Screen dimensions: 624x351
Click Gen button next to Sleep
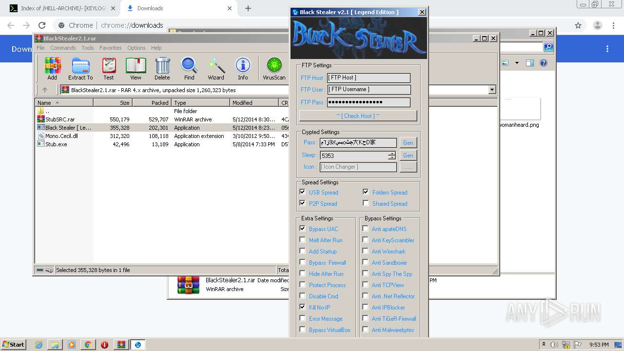(x=408, y=156)
